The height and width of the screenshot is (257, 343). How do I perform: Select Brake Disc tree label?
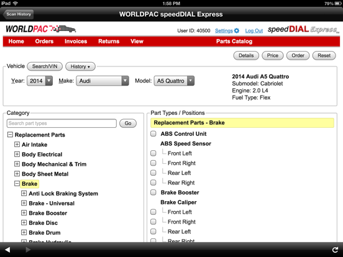tap(43, 223)
